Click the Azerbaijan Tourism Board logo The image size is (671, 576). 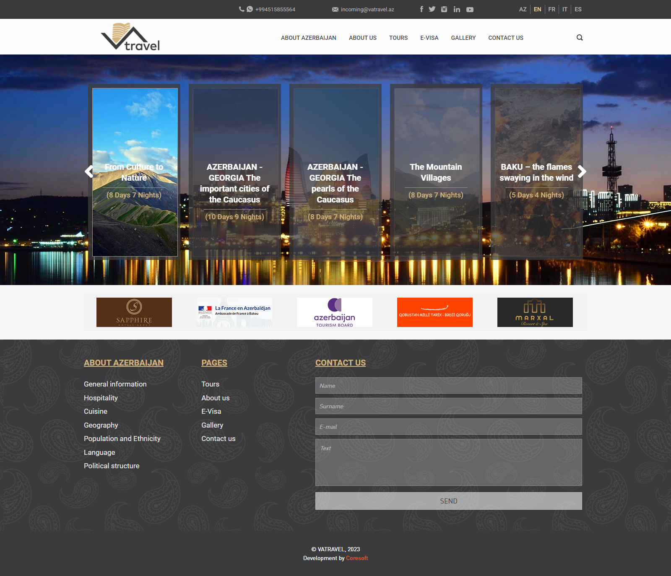coord(334,312)
